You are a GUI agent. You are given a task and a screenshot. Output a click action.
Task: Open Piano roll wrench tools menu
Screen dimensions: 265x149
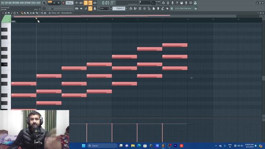click(x=6, y=13)
